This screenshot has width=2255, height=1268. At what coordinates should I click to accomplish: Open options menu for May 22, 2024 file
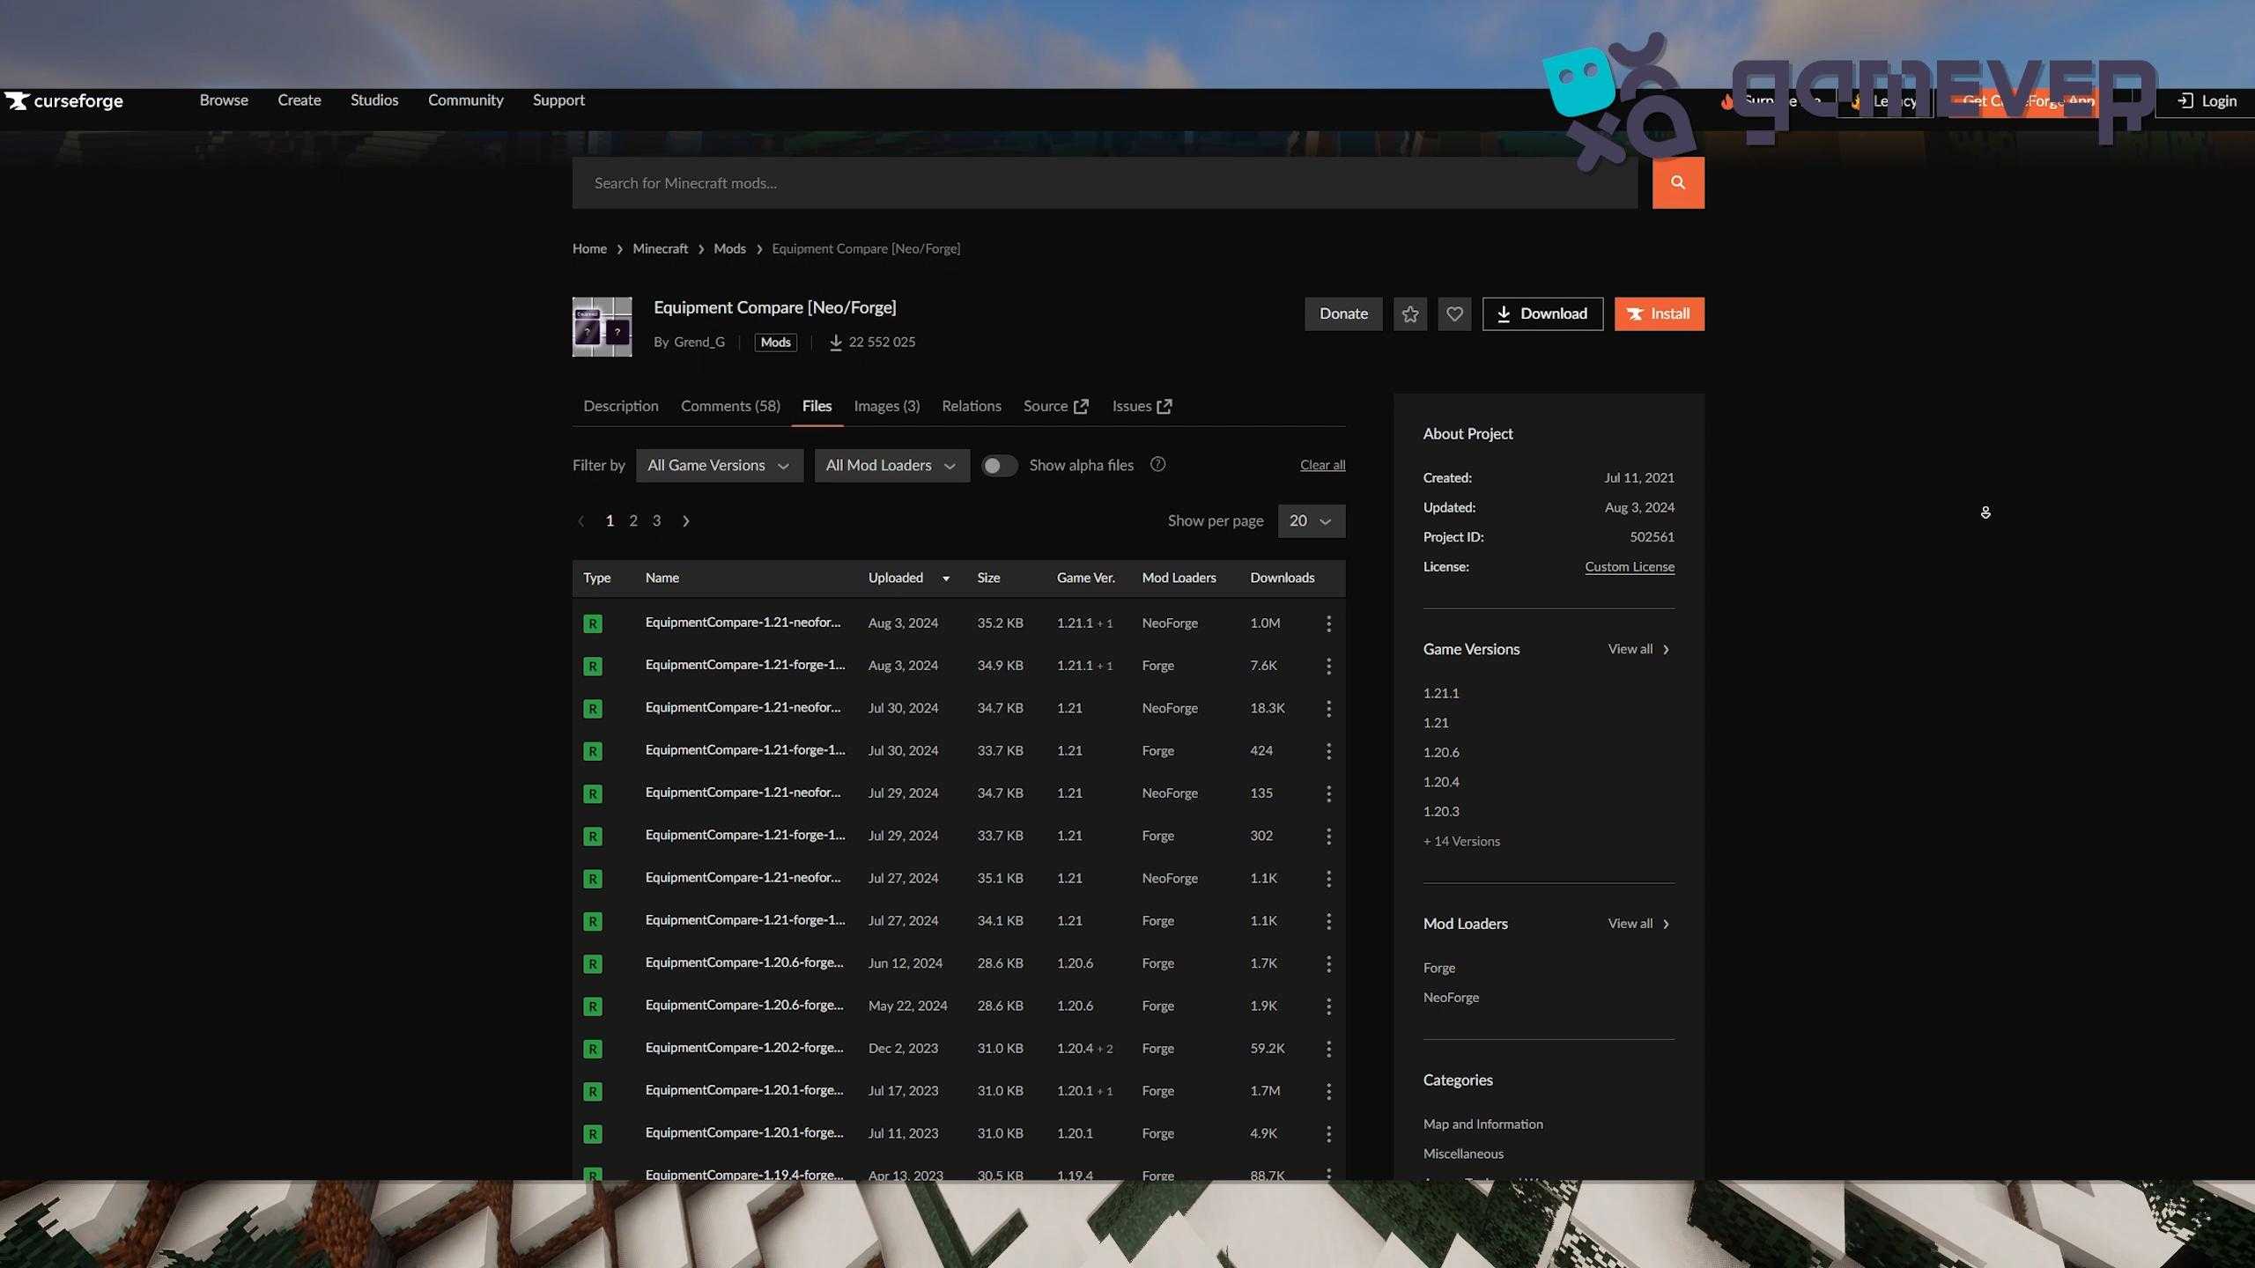point(1328,1006)
